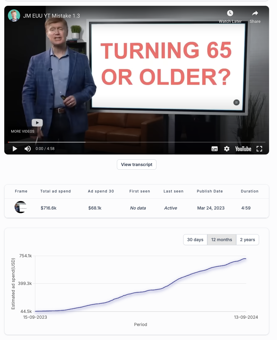The height and width of the screenshot is (340, 277).
Task: Toggle subtitles with the captions icon
Action: pyautogui.click(x=215, y=149)
